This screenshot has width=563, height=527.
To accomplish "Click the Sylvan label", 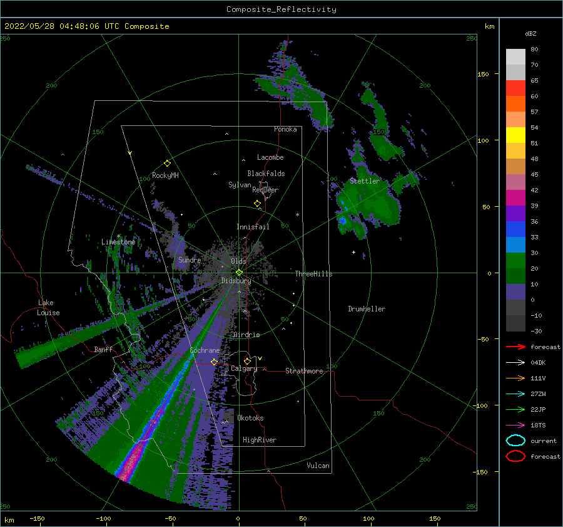I will tap(240, 185).
